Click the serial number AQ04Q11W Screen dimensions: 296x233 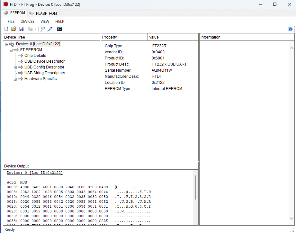pyautogui.click(x=162, y=70)
